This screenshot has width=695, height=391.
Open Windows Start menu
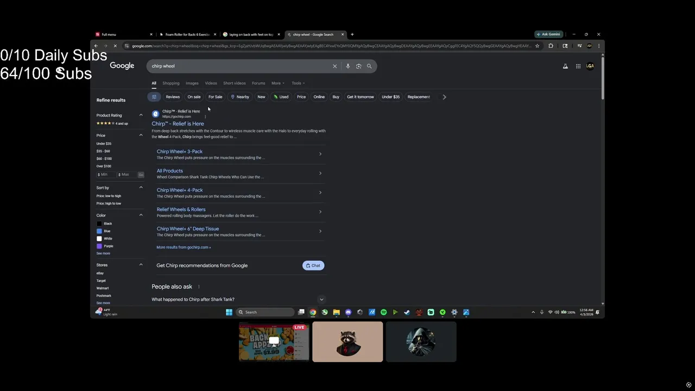coord(229,312)
